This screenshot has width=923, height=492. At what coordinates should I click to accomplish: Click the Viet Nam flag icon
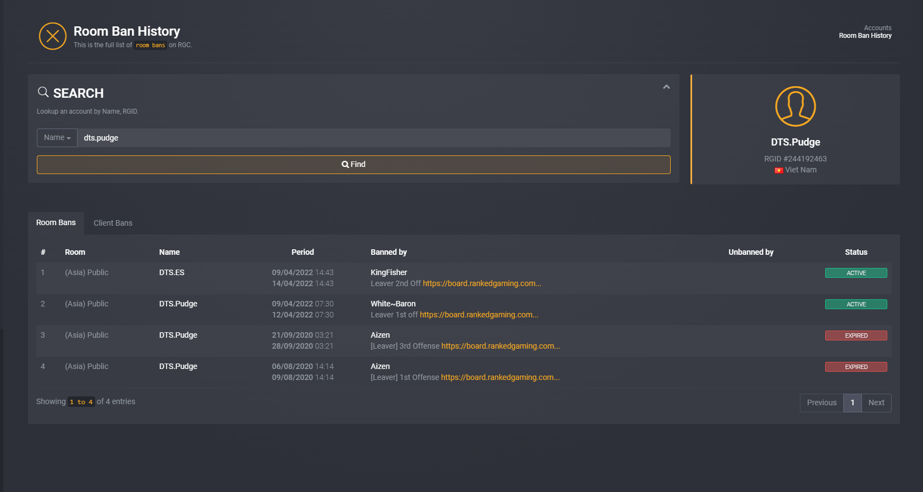779,170
